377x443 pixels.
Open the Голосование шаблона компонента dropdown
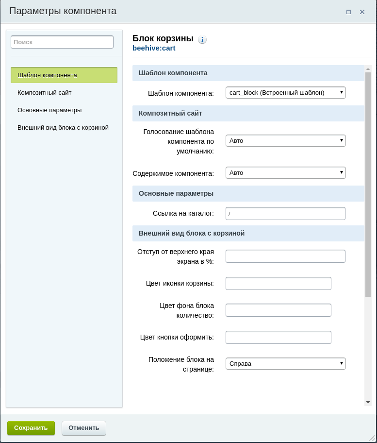coord(286,141)
